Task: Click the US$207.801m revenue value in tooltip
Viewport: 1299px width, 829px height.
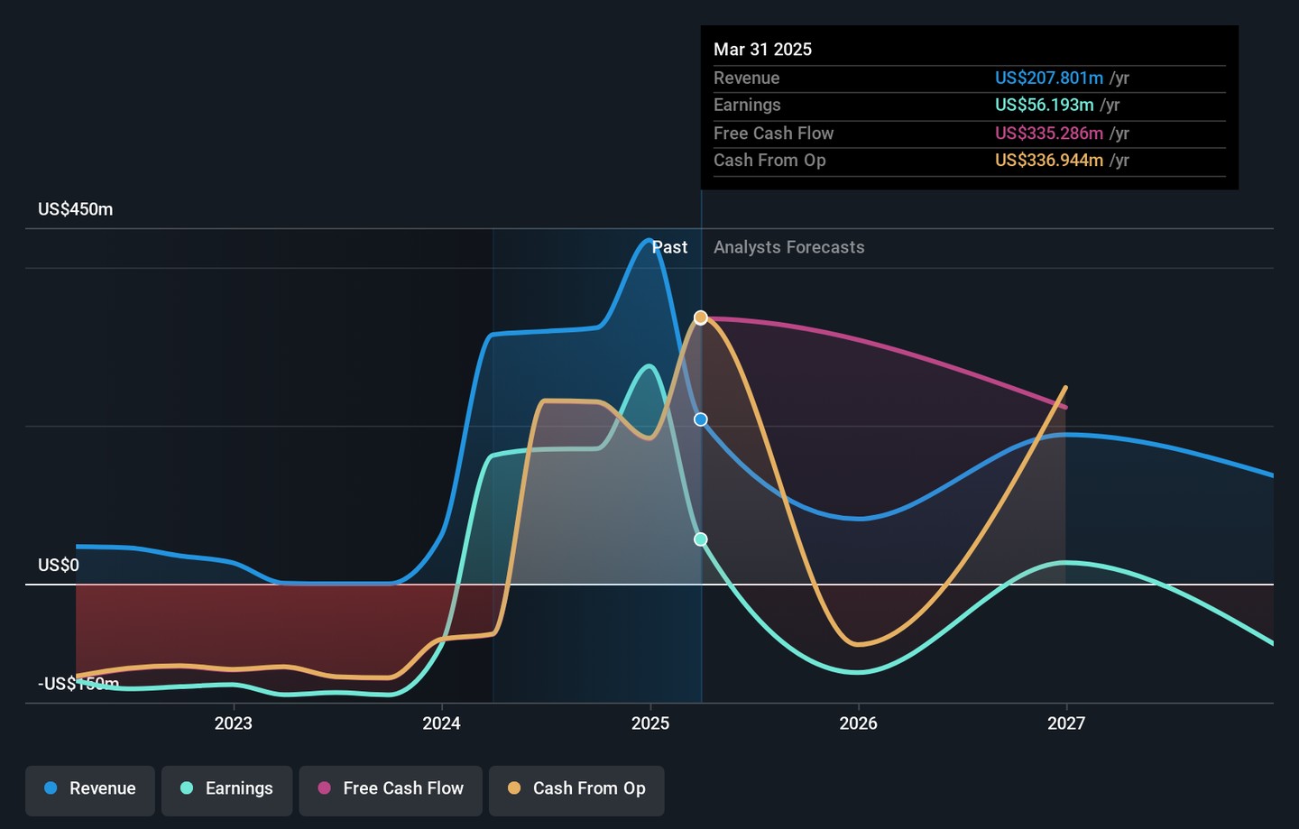Action: 1049,78
